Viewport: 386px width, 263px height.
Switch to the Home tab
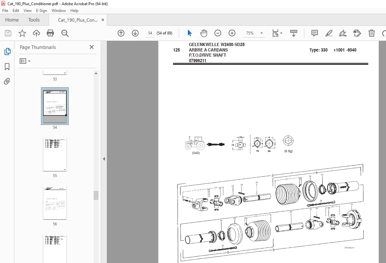tap(12, 20)
